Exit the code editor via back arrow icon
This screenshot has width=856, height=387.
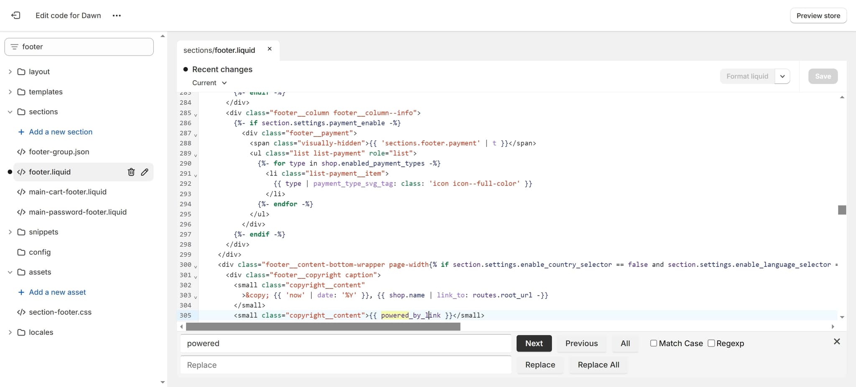pyautogui.click(x=16, y=15)
